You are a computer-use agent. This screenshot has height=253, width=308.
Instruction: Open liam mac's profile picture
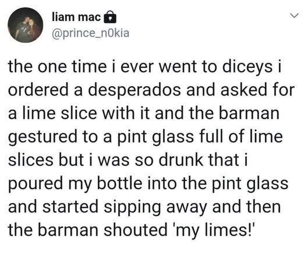pos(25,25)
